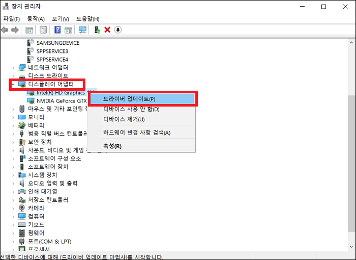Click the scrollbar up arrow

(x=351, y=43)
